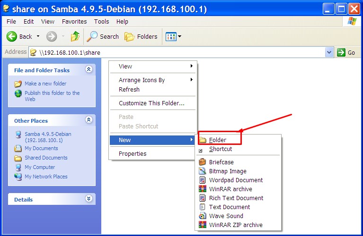Click the Make a new folder link

pos(45,84)
